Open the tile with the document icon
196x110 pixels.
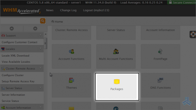point(160,106)
